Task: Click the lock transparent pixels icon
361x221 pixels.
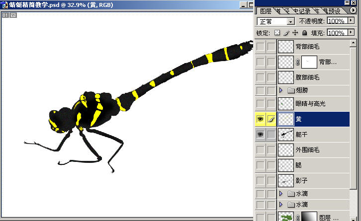Action: point(277,33)
